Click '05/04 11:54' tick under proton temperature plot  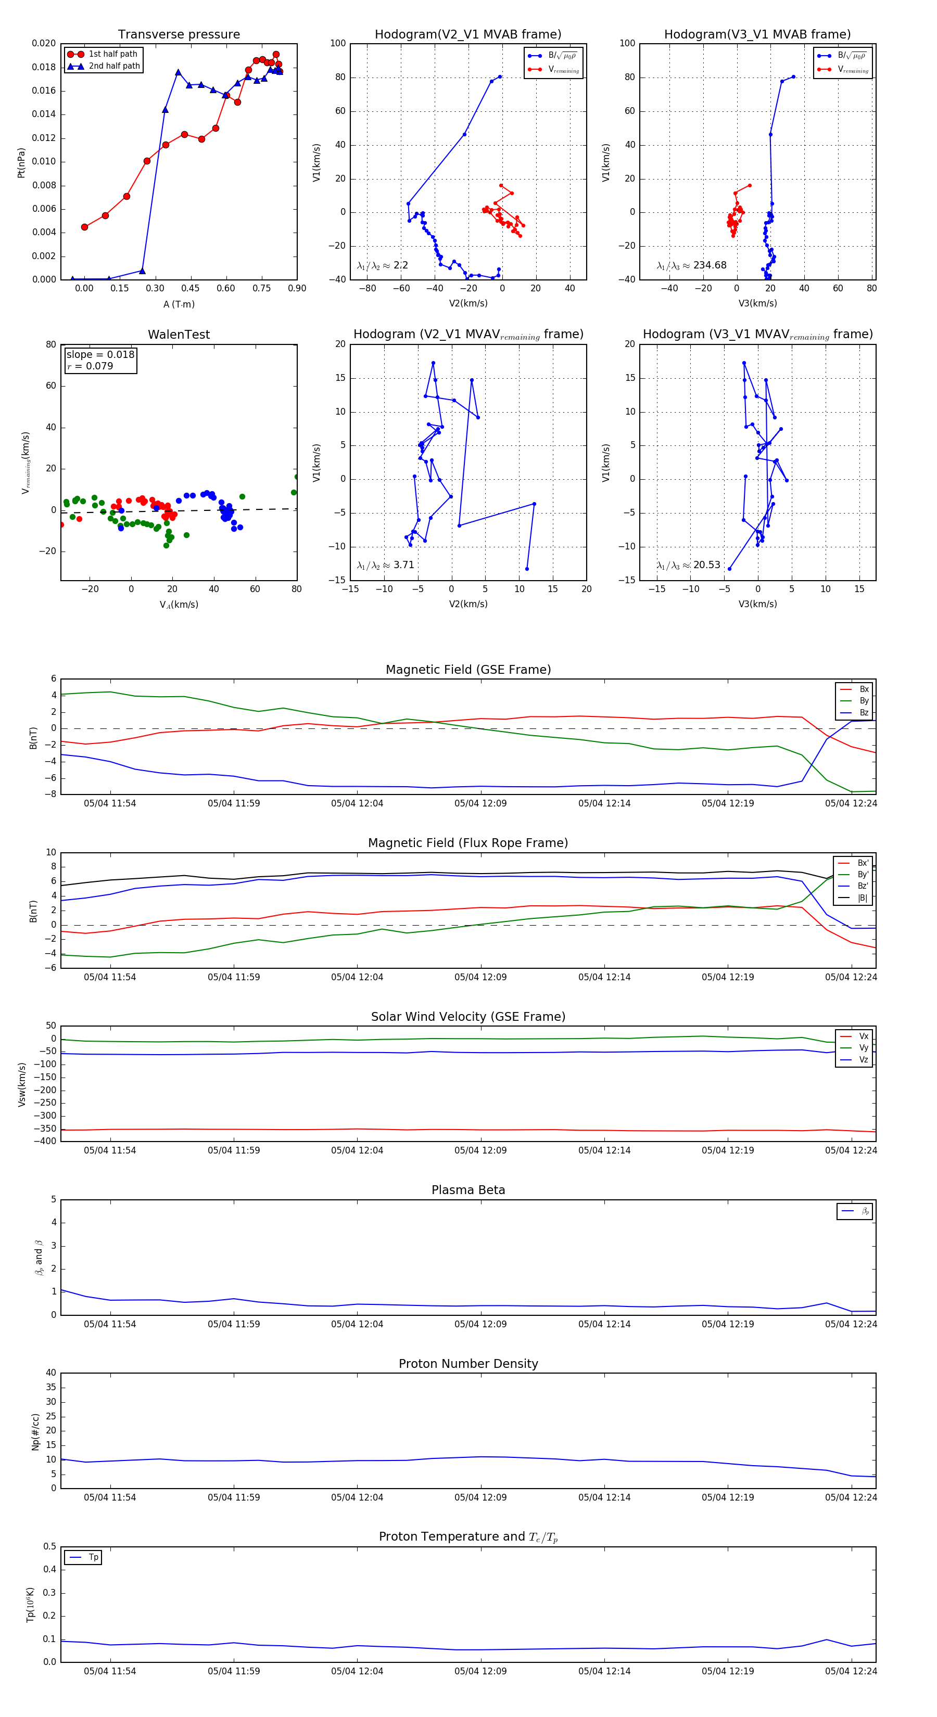coord(109,1671)
